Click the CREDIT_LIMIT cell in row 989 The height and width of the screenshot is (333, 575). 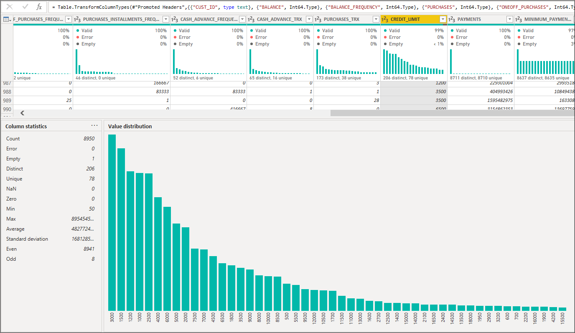pos(414,100)
